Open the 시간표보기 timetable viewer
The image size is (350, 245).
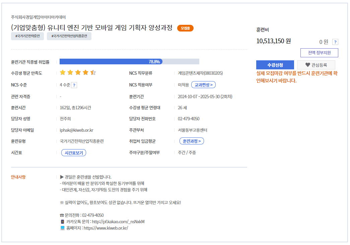tap(74, 152)
